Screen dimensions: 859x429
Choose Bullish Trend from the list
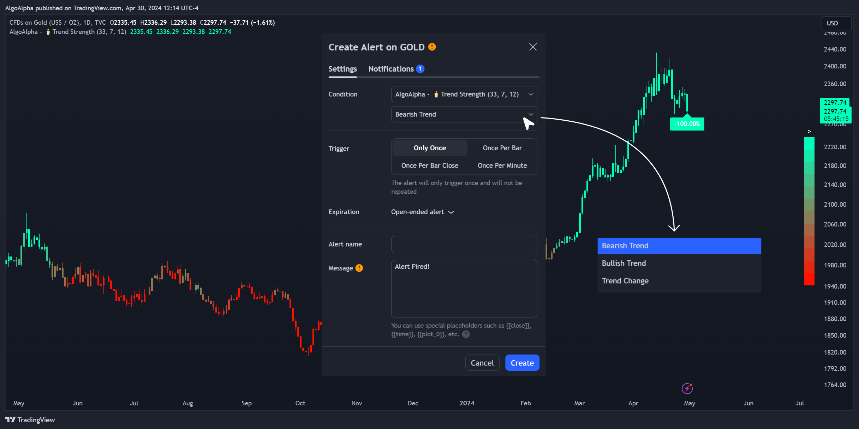click(679, 263)
